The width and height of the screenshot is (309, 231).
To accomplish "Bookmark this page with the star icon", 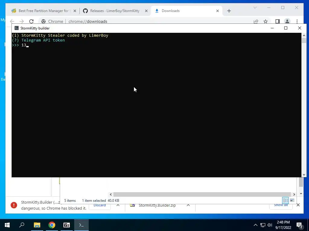I will tap(266, 21).
